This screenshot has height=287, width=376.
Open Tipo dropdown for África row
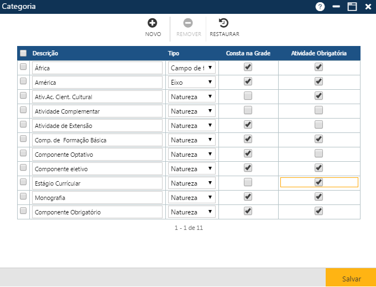192,68
